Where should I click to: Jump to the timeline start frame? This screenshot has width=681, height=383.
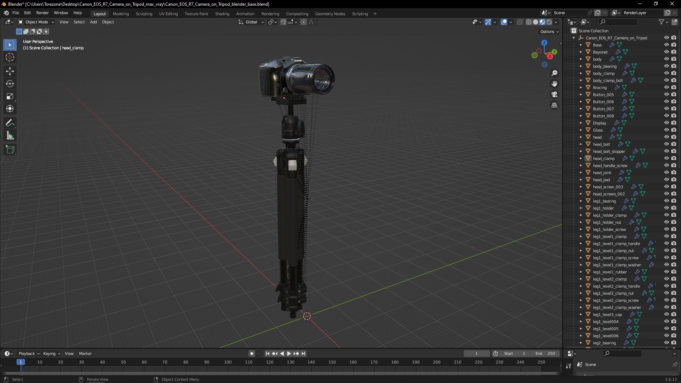coord(267,354)
